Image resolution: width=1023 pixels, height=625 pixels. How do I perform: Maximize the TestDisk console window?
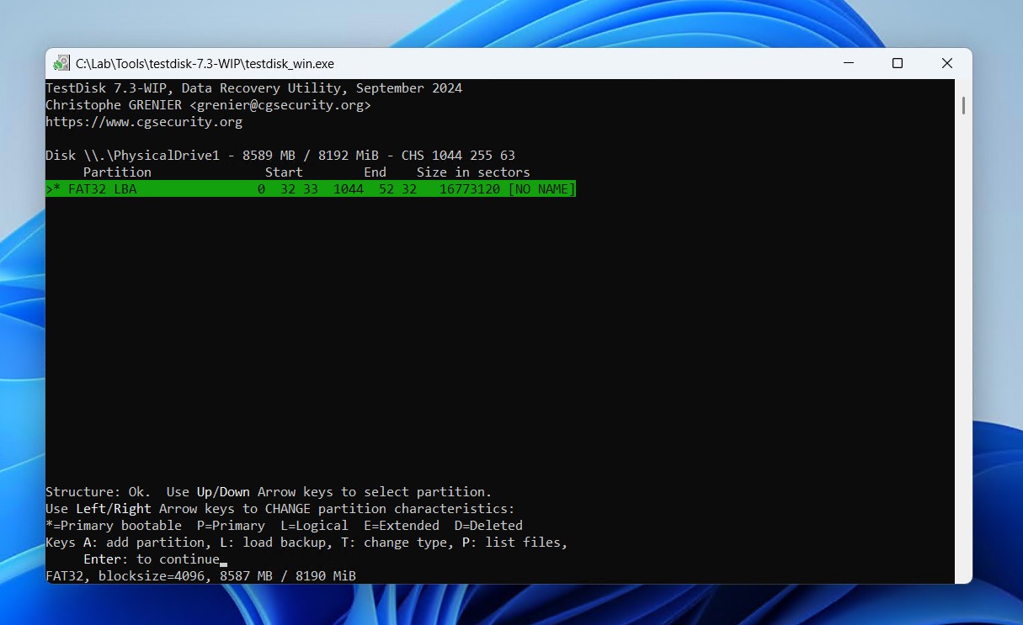click(898, 64)
